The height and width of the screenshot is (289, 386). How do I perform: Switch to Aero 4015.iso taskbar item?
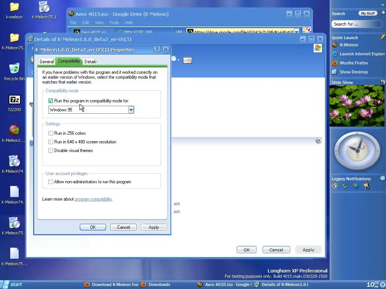point(225,284)
